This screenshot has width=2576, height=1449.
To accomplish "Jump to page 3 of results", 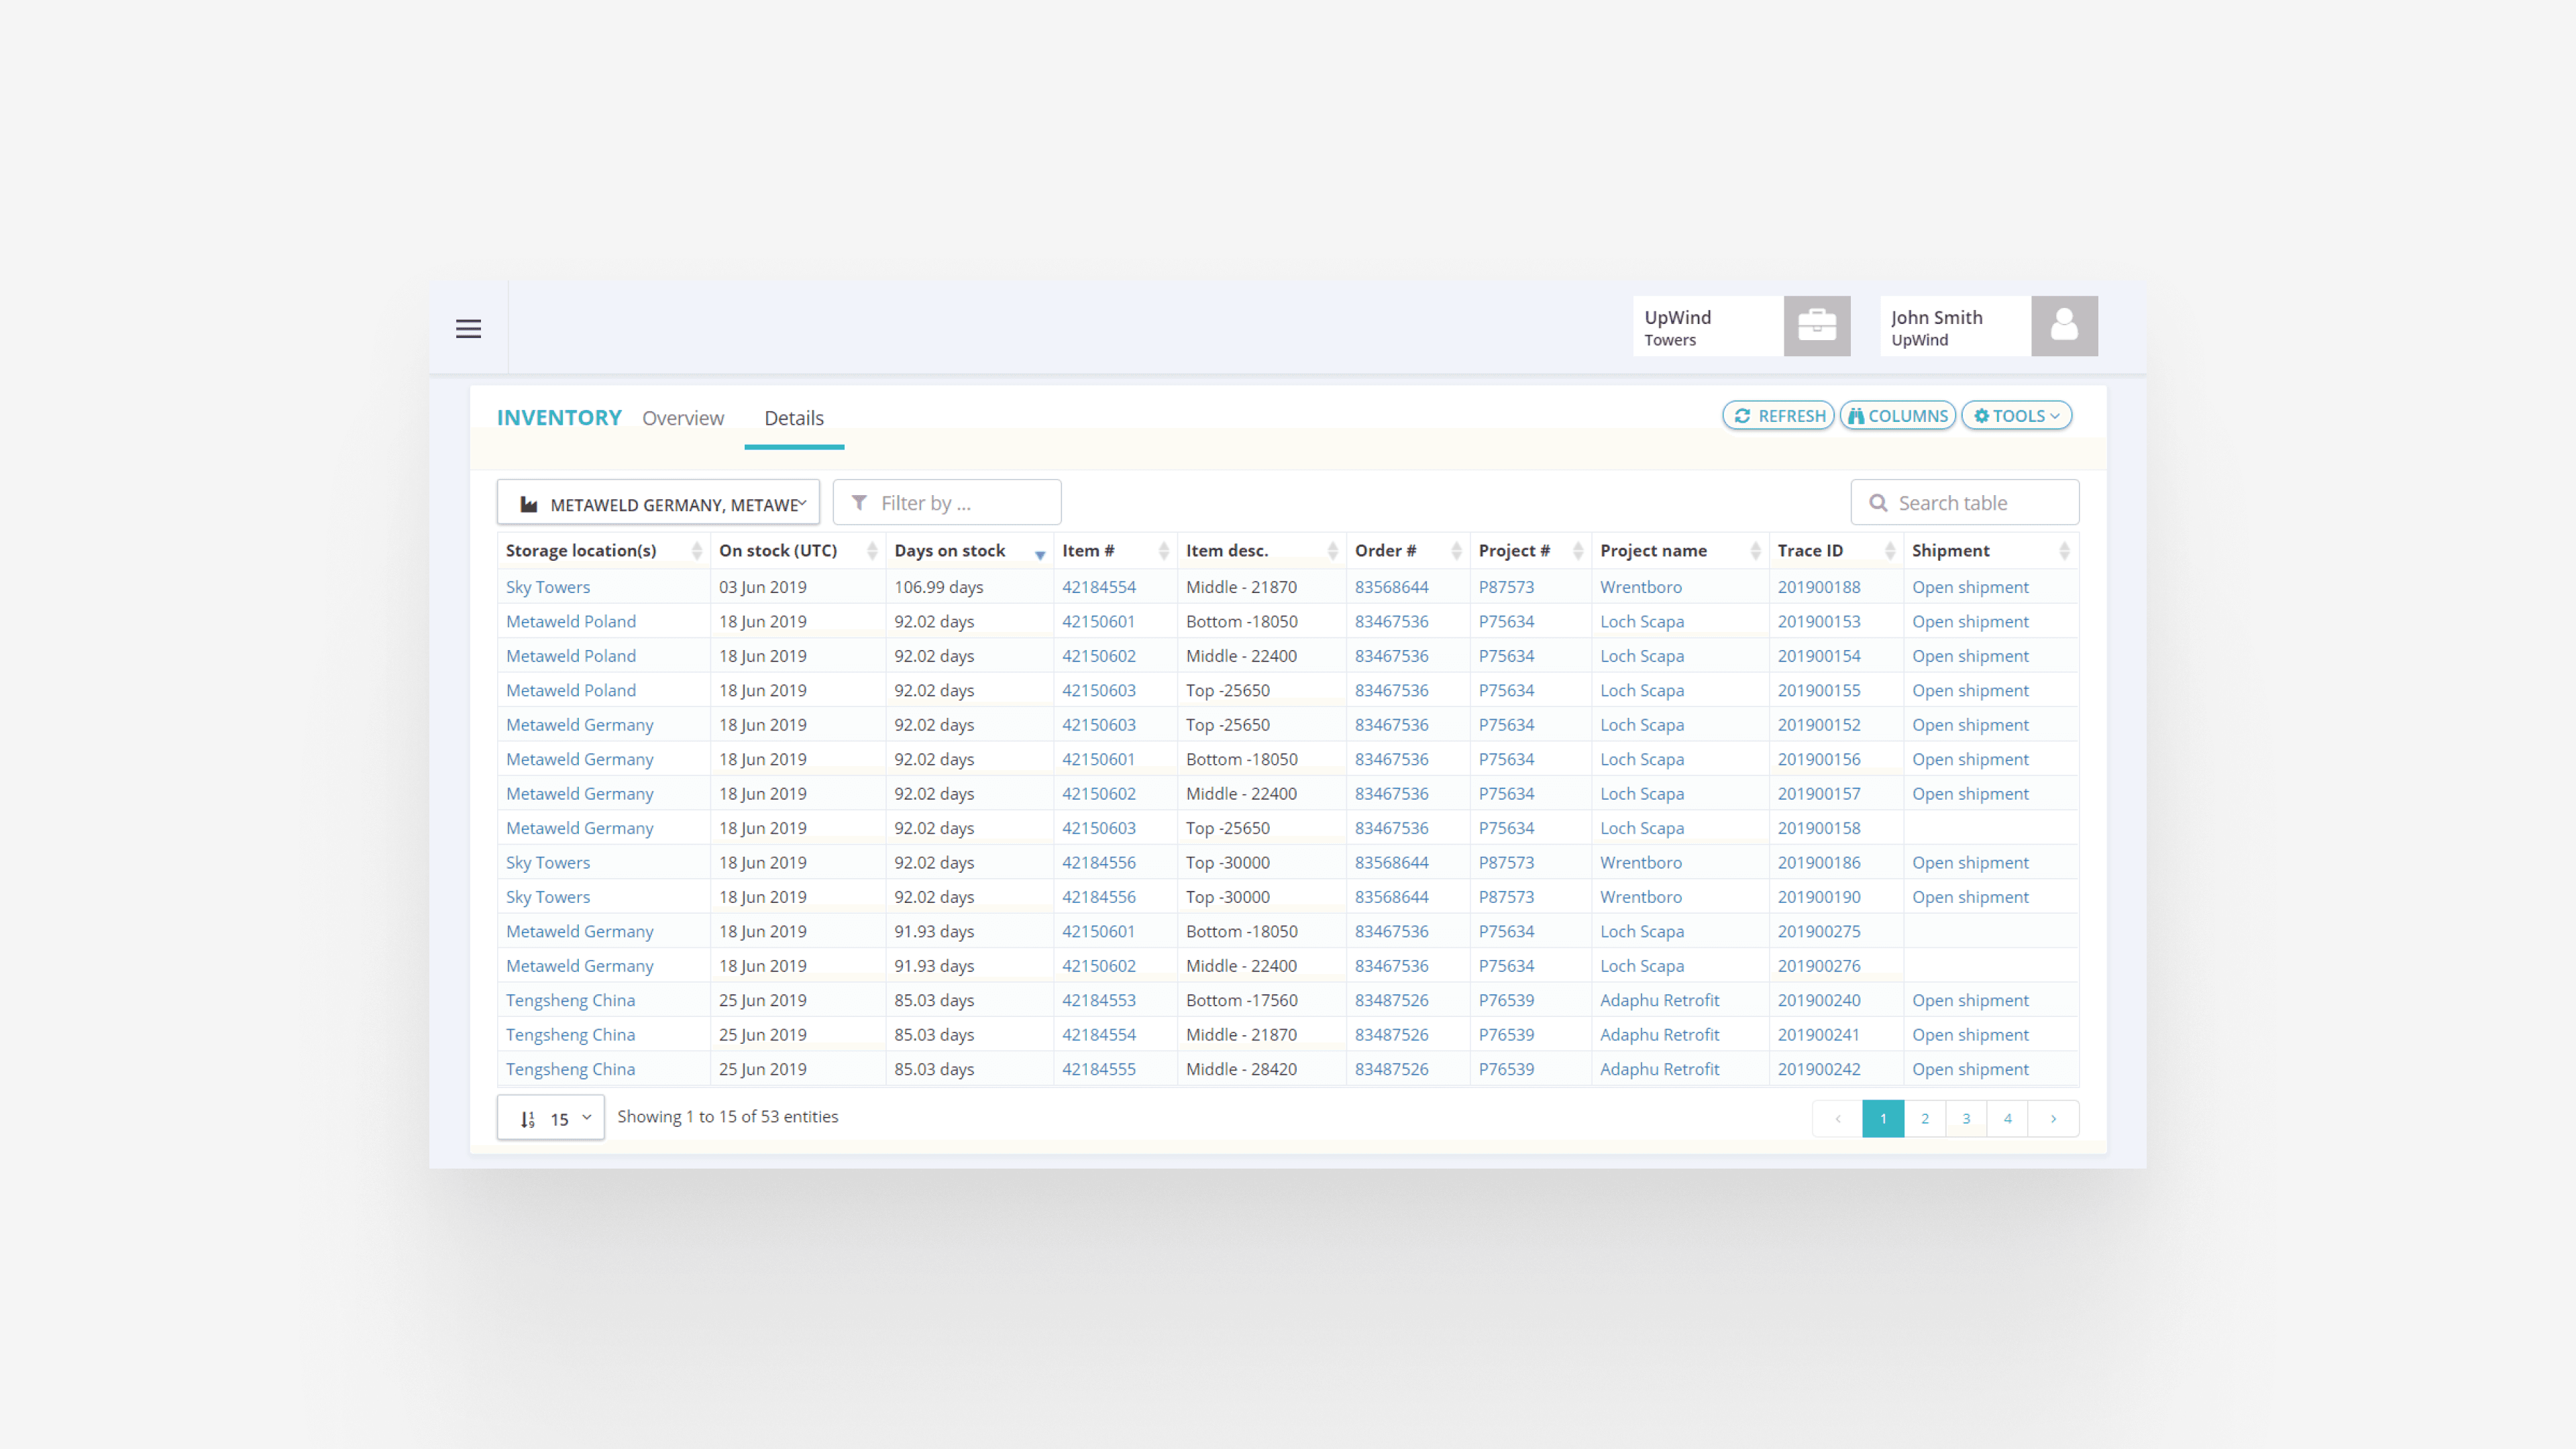I will 1966,1118.
